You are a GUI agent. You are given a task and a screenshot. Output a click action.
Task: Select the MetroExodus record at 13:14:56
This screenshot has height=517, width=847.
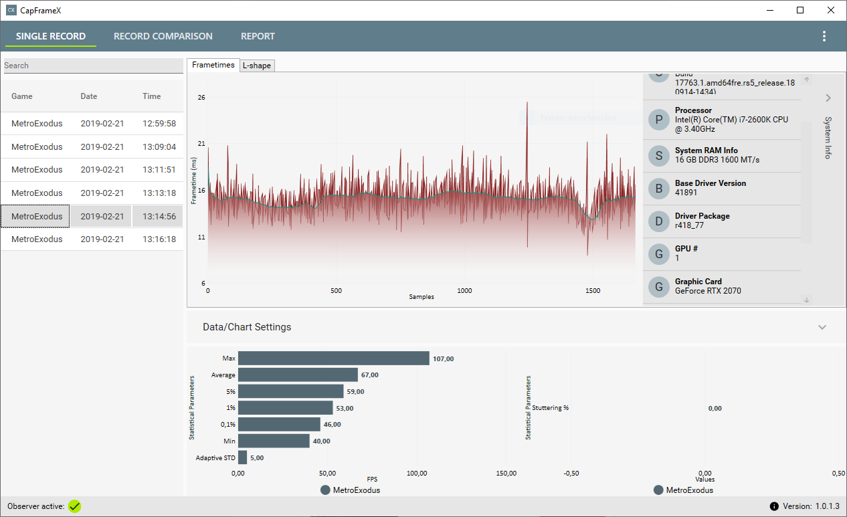coord(92,216)
